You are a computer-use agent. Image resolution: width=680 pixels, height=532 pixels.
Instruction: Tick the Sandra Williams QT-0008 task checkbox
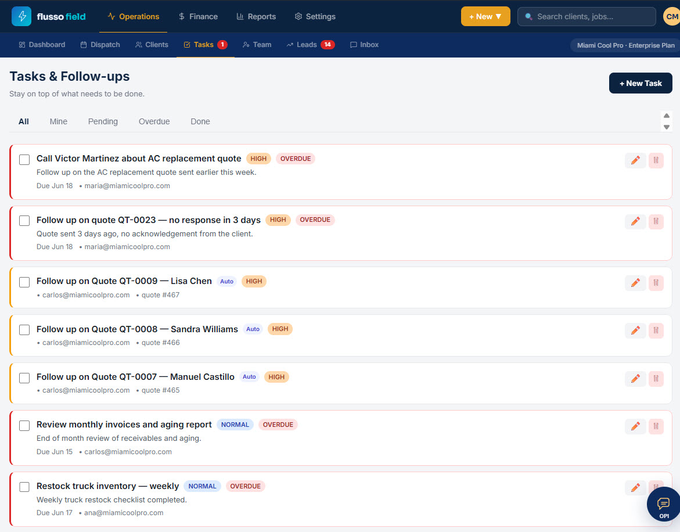tap(24, 330)
